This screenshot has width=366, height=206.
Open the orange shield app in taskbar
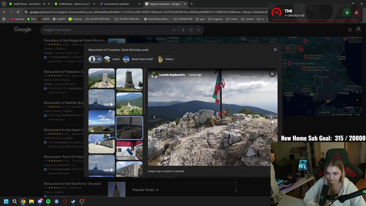(x=65, y=201)
